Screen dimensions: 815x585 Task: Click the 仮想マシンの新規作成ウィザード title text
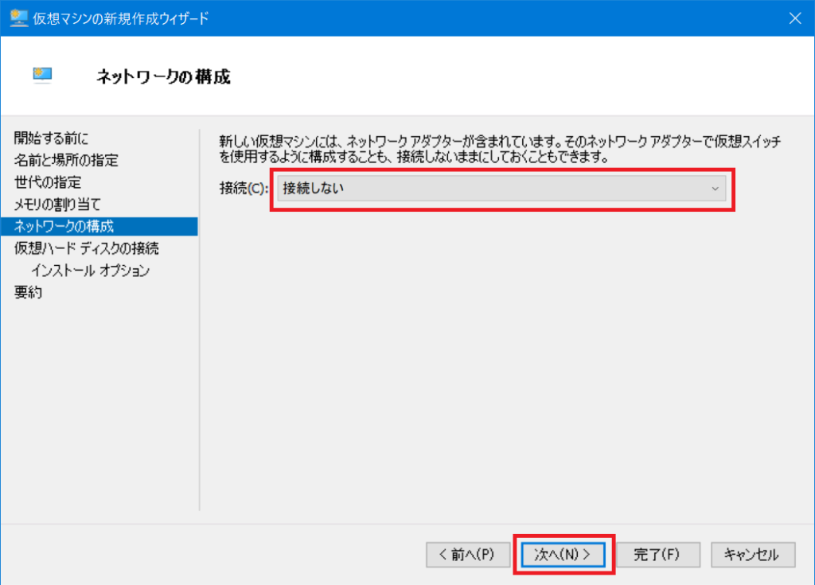[x=121, y=18]
